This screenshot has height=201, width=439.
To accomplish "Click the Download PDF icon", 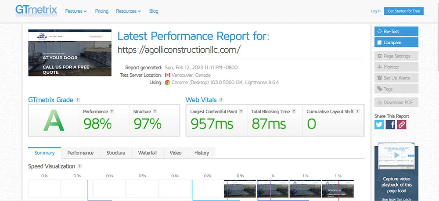I will point(380,102).
